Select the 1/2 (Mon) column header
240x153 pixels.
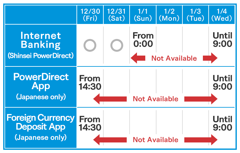coord(169,15)
